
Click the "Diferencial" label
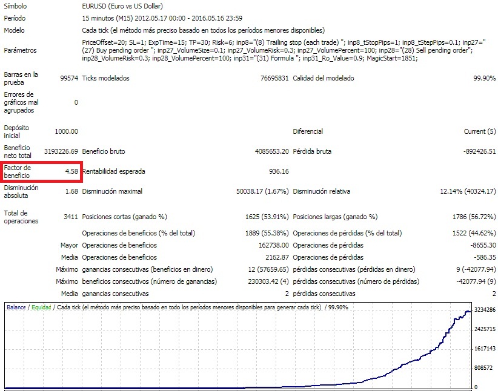tap(308, 131)
